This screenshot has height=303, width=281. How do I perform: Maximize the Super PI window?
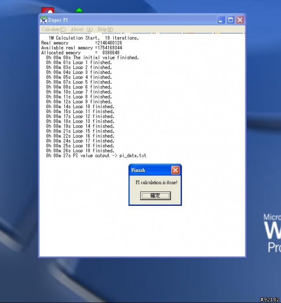[x=231, y=20]
